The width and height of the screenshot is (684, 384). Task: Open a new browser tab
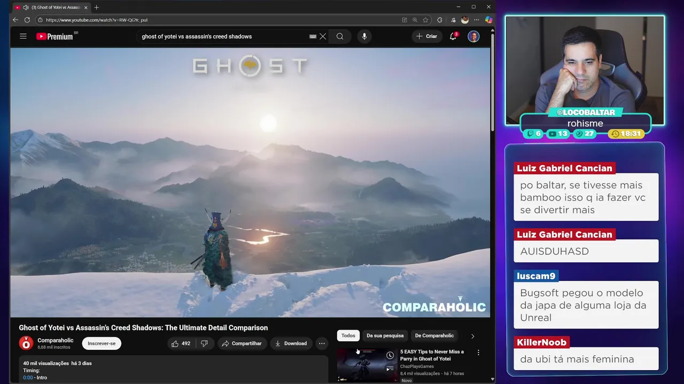tap(97, 7)
